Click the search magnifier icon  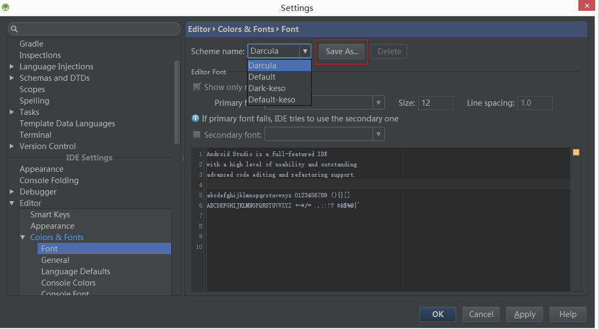coord(15,29)
